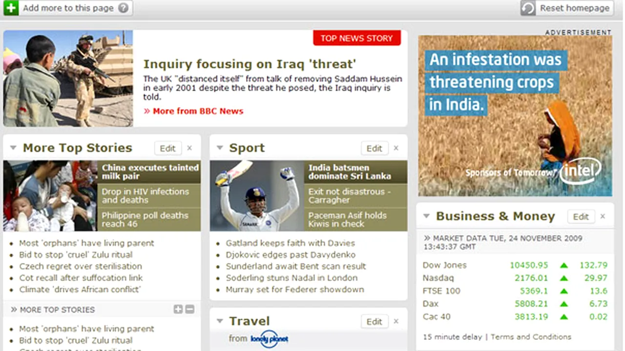Click Edit on More Top Stories panel
The width and height of the screenshot is (625, 351).
click(167, 148)
